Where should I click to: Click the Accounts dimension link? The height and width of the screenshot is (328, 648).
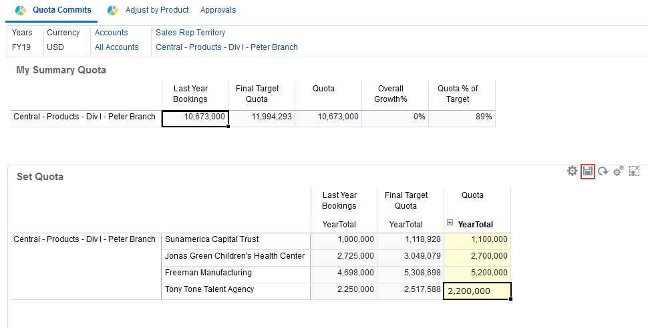pos(111,33)
